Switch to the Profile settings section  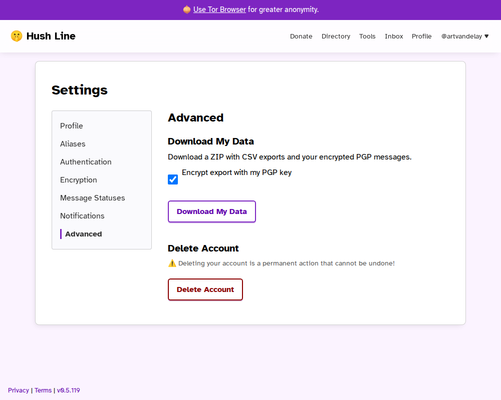pyautogui.click(x=72, y=126)
